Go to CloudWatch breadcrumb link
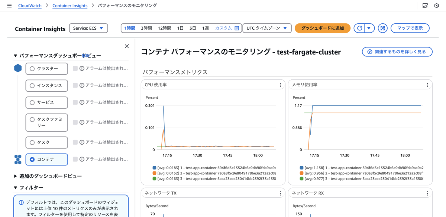Screen dimensions: 446x217 point(29,6)
